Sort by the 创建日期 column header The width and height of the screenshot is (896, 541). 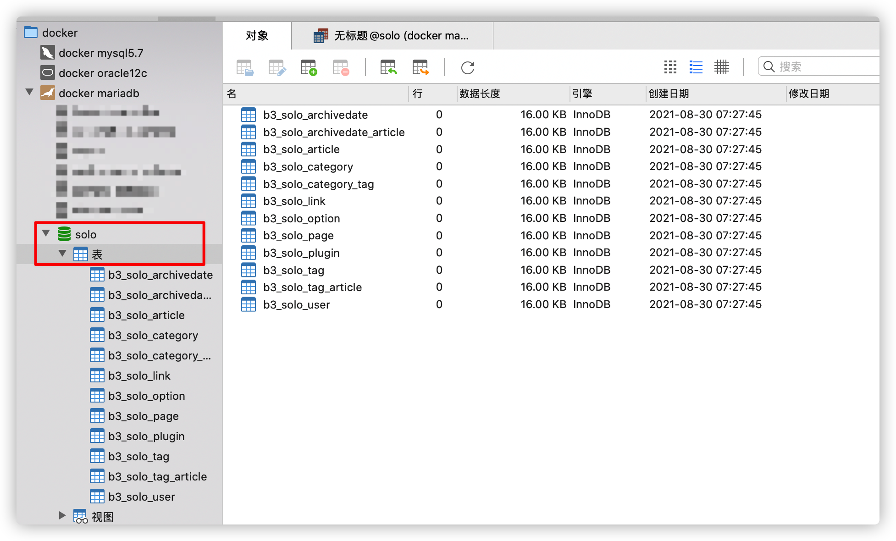pyautogui.click(x=669, y=94)
